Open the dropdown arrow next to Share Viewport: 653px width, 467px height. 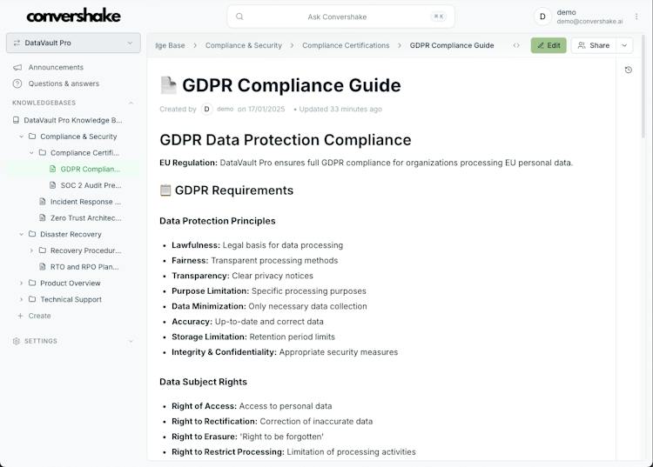(624, 45)
